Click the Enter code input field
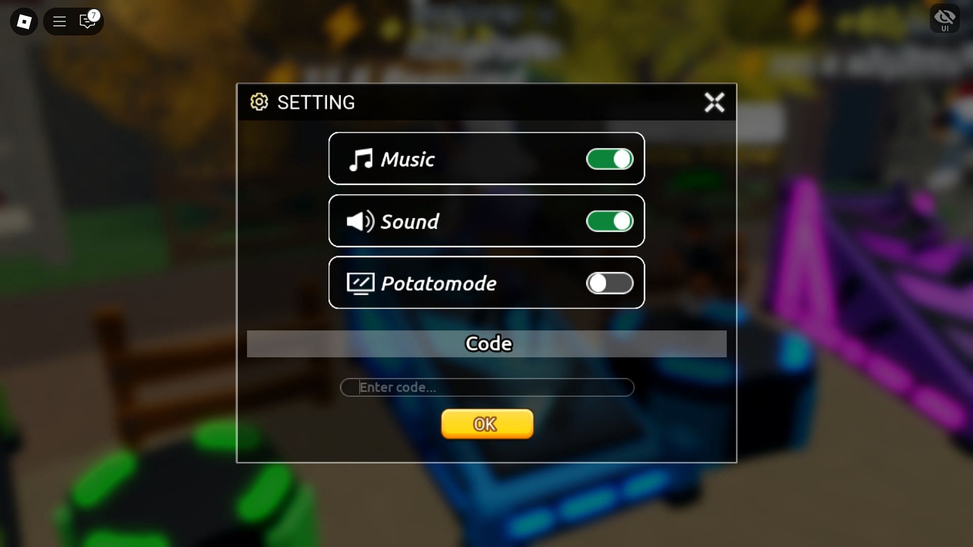Image resolution: width=973 pixels, height=547 pixels. (486, 387)
